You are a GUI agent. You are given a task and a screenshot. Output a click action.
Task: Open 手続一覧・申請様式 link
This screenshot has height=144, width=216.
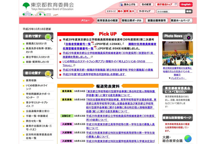(x=37, y=116)
